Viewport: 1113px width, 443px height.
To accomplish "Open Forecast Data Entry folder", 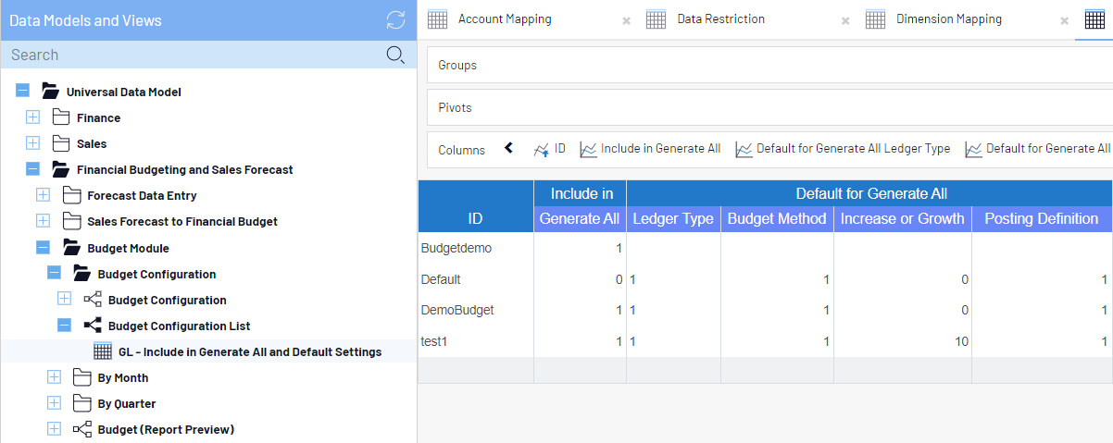I will click(142, 195).
